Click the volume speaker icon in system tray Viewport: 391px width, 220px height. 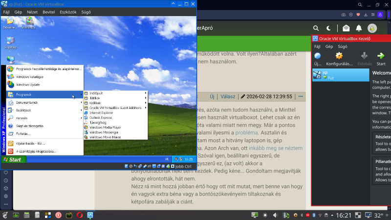[x=275, y=215]
